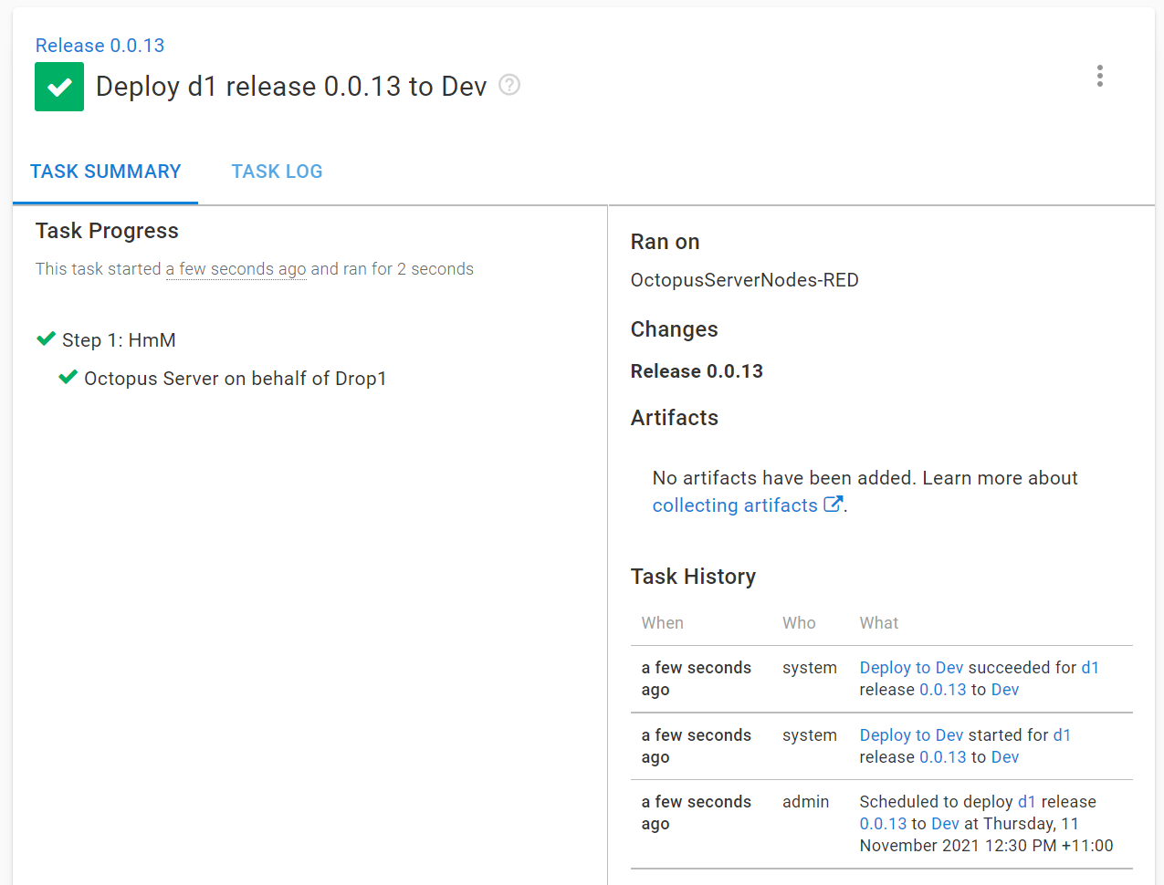Open the vertical three-dot overflow menu
1164x885 pixels.
tap(1099, 76)
